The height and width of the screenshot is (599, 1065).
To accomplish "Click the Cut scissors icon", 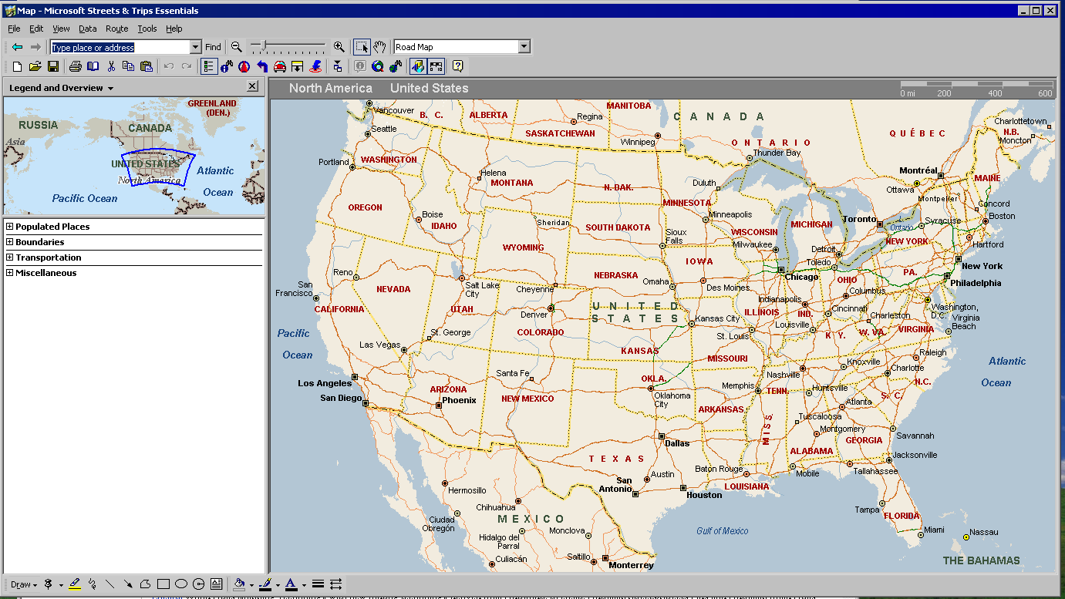I will click(x=111, y=67).
